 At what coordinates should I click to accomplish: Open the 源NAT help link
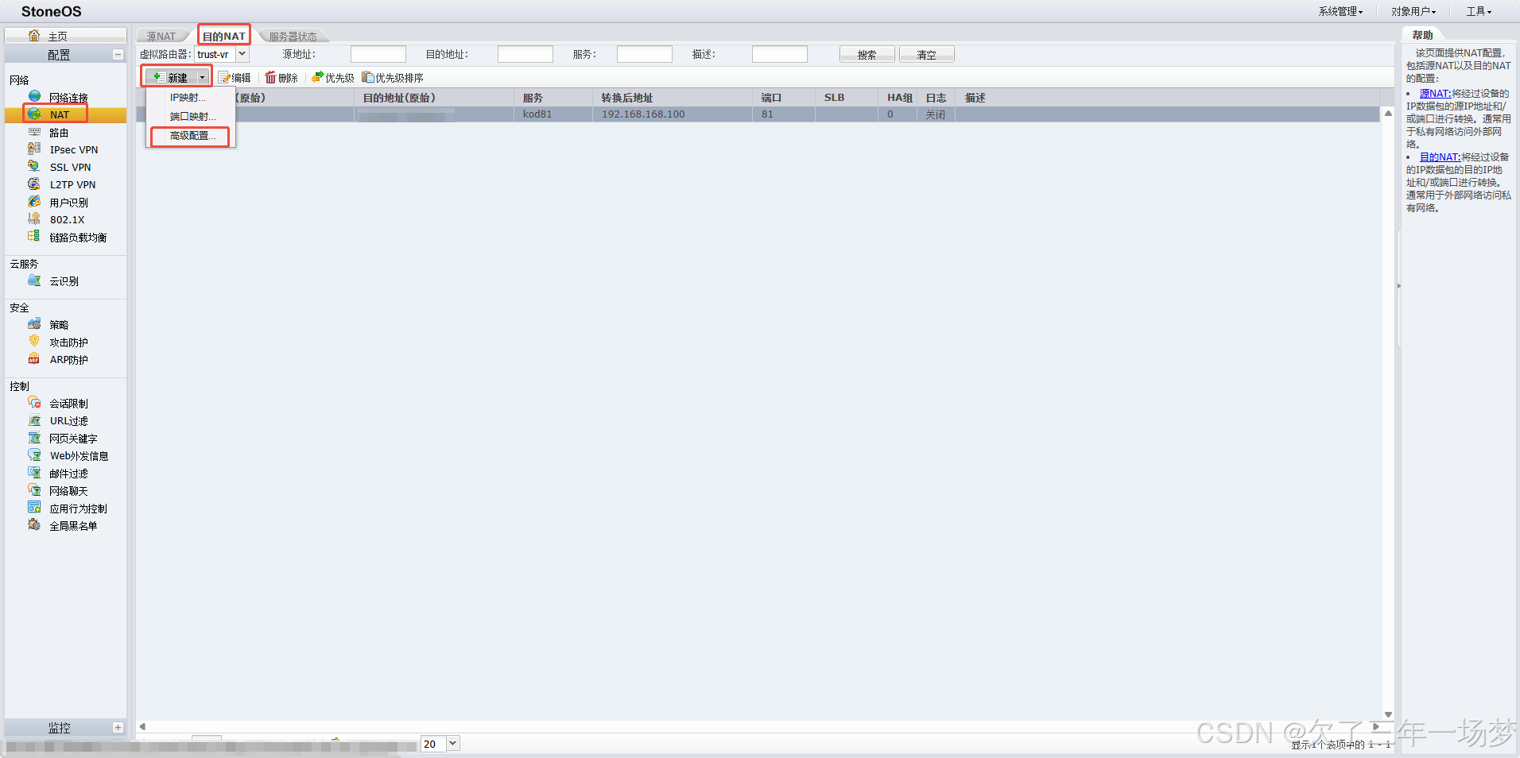[1435, 94]
